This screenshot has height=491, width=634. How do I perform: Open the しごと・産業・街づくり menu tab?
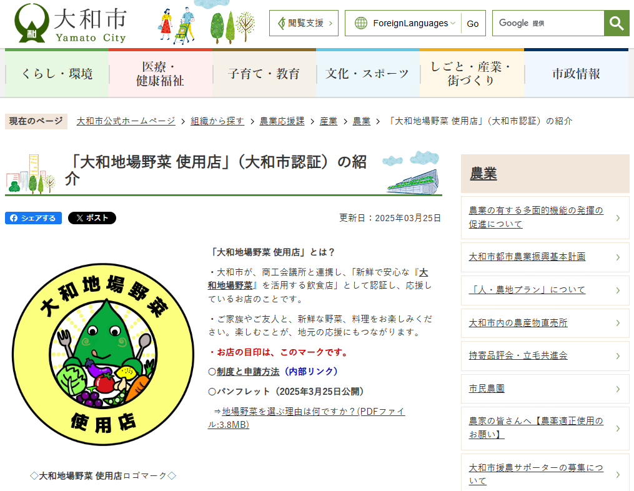point(472,74)
